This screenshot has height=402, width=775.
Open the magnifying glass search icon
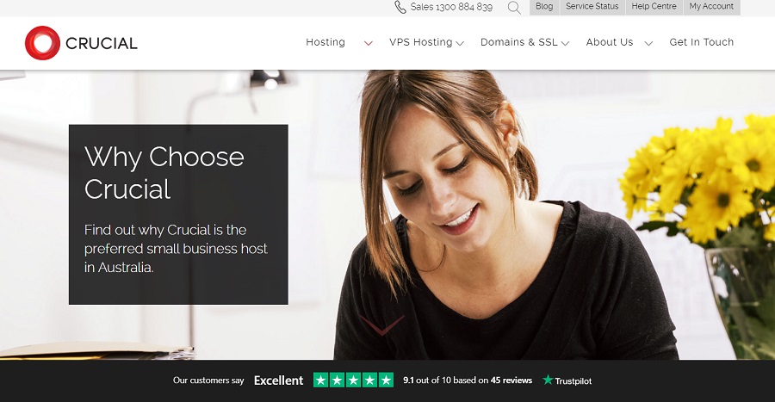(x=514, y=8)
